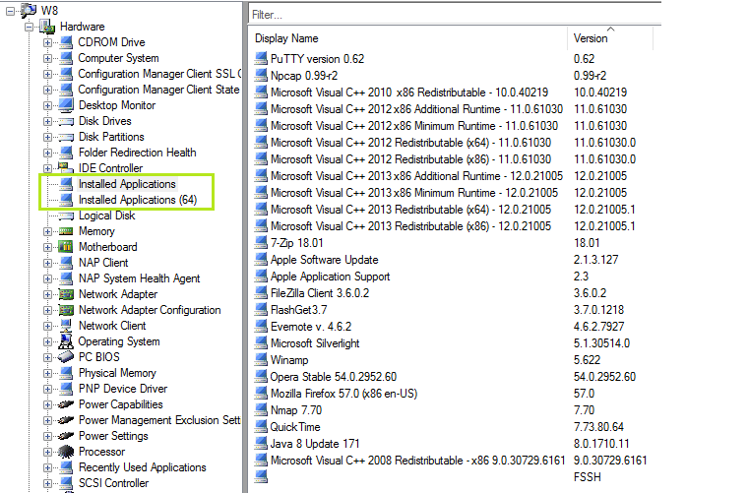748x493 pixels.
Task: Expand the Folder Redirection Health node
Action: pyautogui.click(x=47, y=154)
